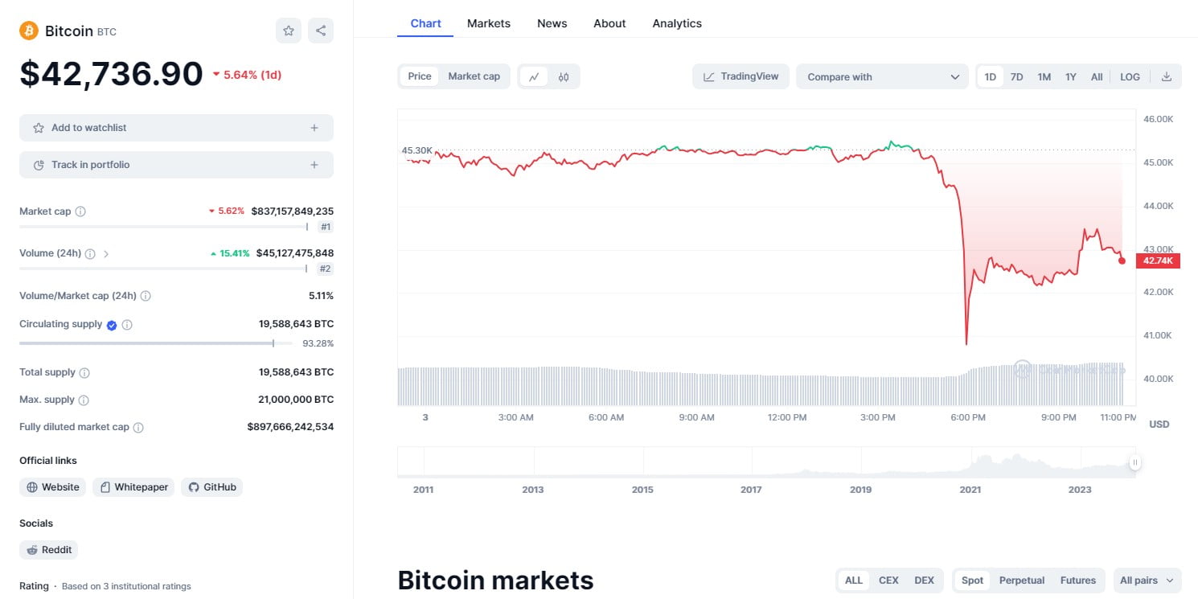Set chart range to 7D
The width and height of the screenshot is (1198, 599).
[x=1017, y=76]
